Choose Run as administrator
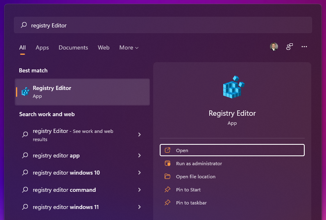The height and width of the screenshot is (220, 326). pyautogui.click(x=232, y=163)
